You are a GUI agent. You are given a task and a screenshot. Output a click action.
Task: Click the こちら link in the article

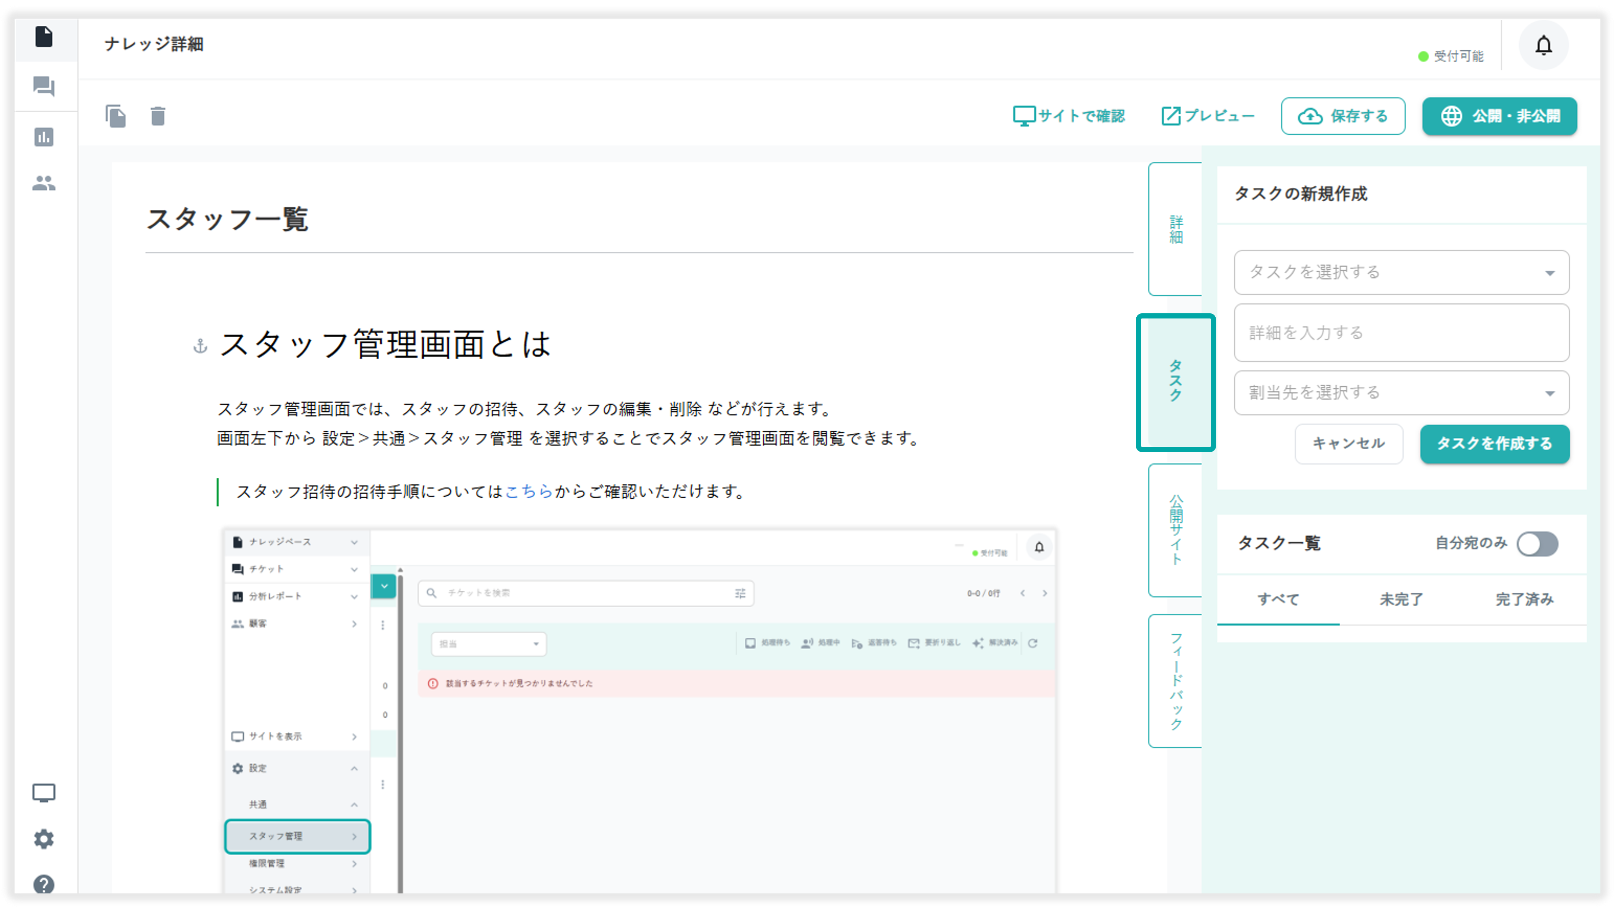pos(529,492)
